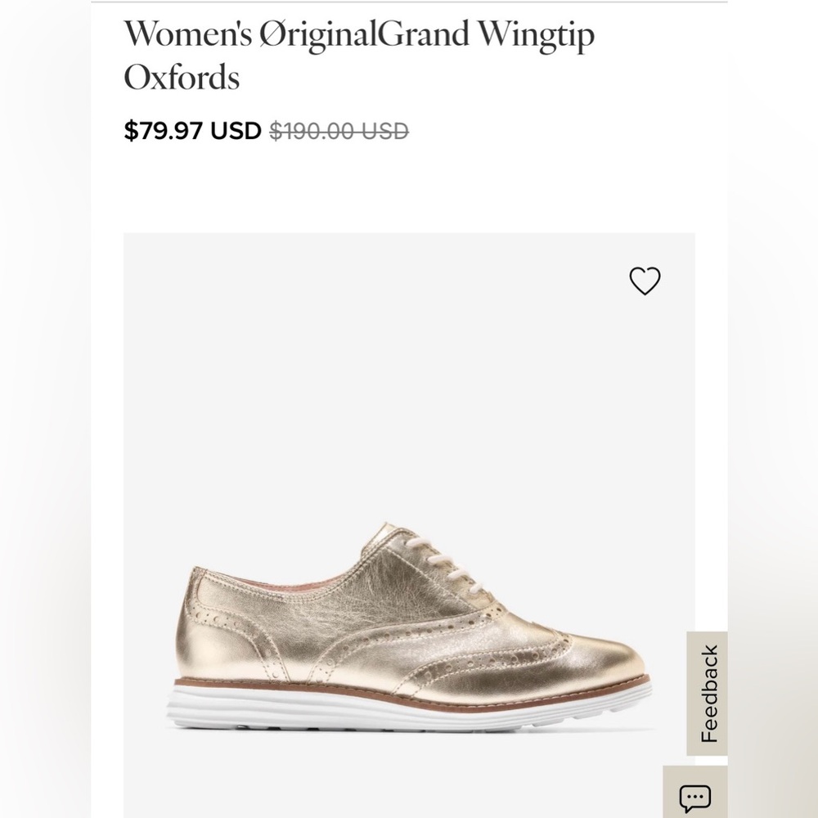
Task: Click the crossed-out $190.00 price
Action: (x=338, y=129)
